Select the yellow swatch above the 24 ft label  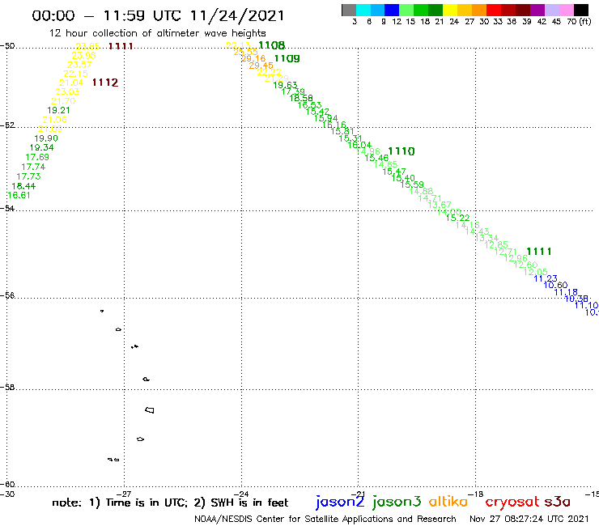tap(450, 10)
